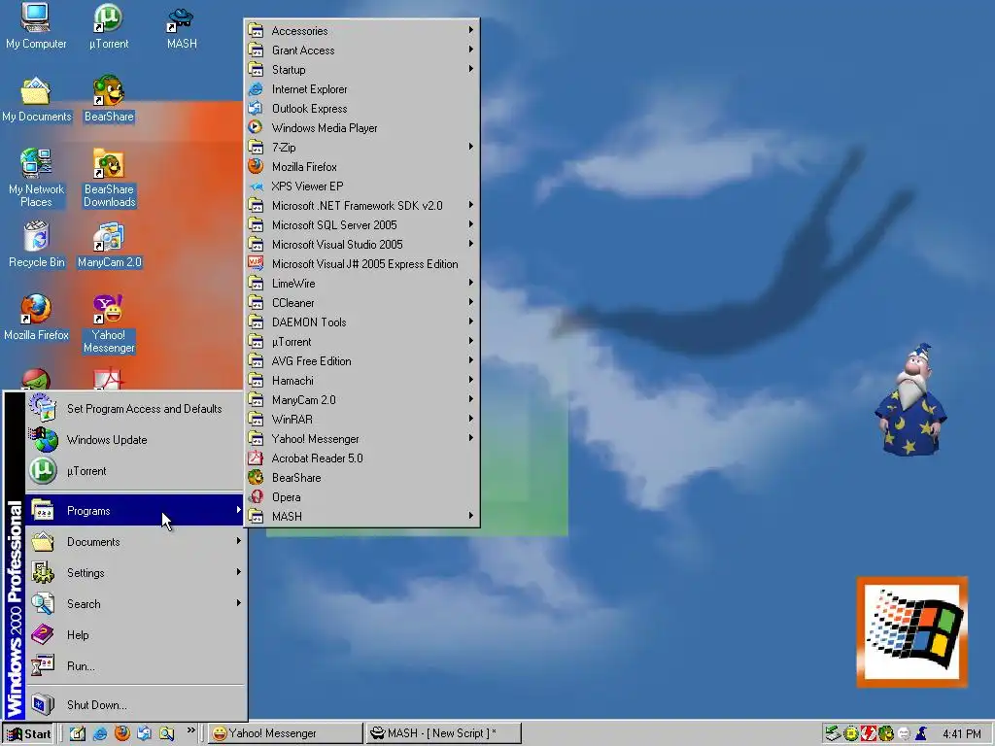Select BearShare Downloads folder icon
The height and width of the screenshot is (746, 995).
[x=109, y=179]
